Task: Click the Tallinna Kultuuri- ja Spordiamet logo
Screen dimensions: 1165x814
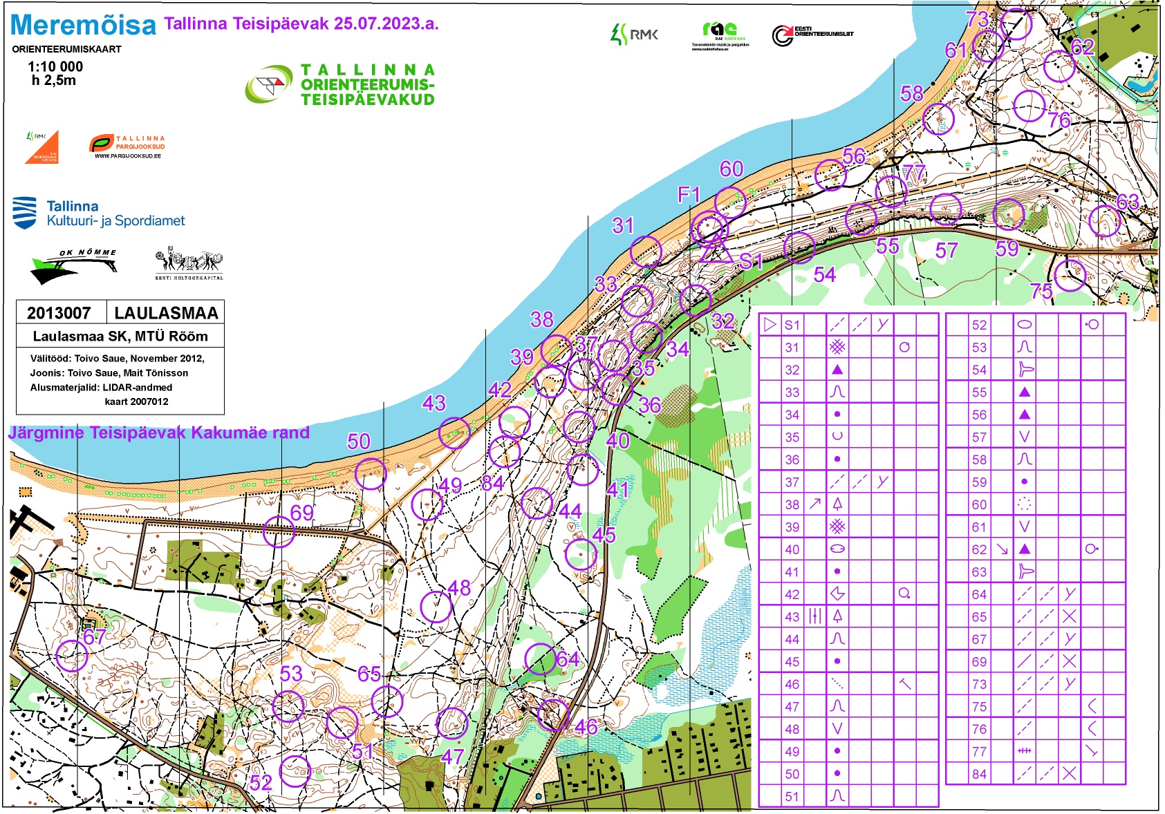Action: tap(99, 214)
